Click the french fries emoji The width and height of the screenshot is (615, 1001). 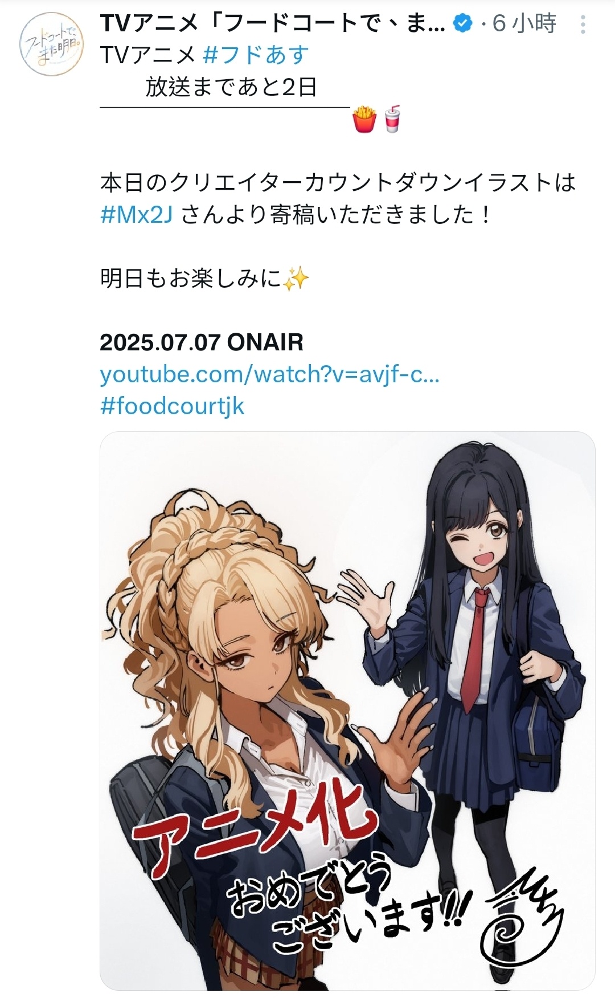364,119
